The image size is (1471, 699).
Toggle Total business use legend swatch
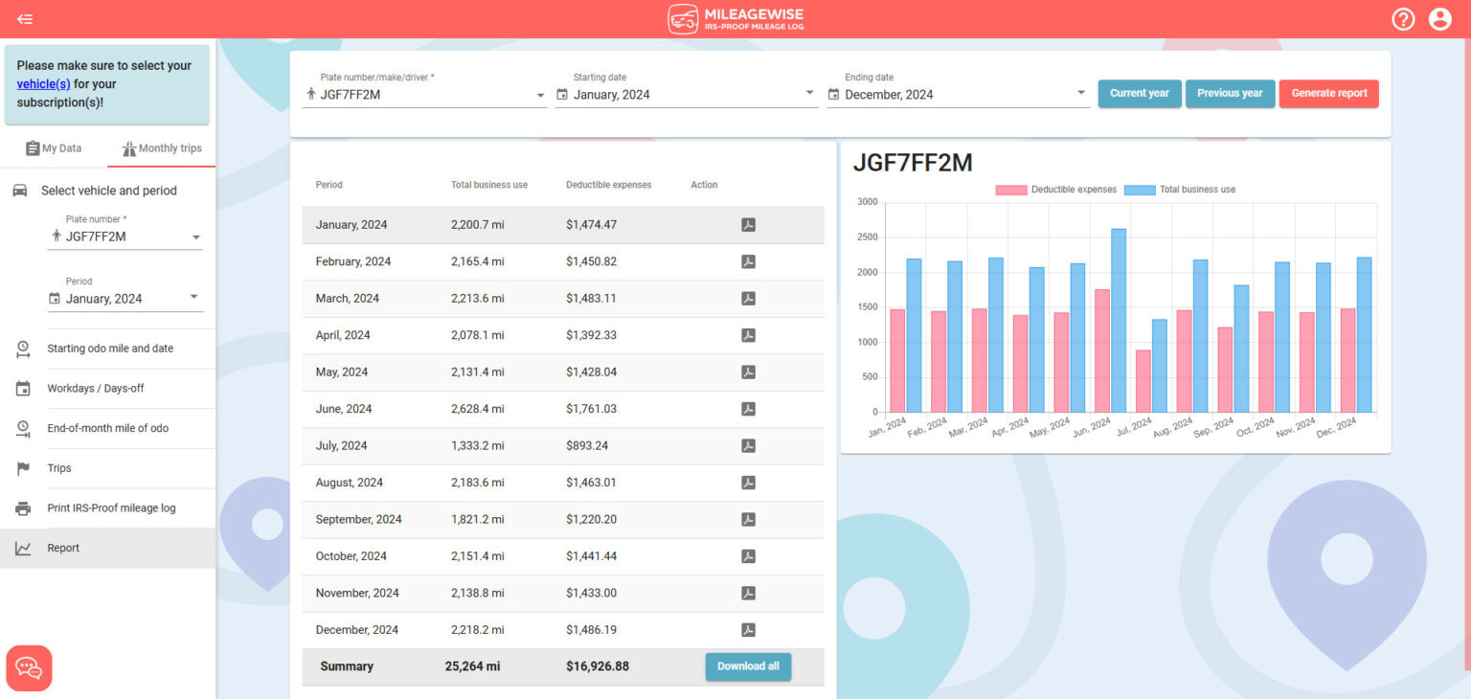coord(1140,190)
